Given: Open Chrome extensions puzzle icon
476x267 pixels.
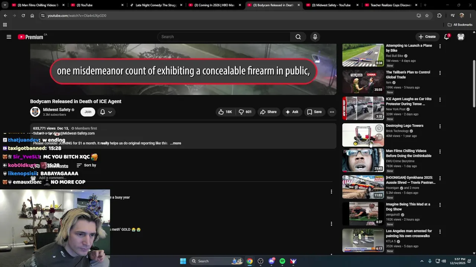Looking at the screenshot, I should 439,16.
